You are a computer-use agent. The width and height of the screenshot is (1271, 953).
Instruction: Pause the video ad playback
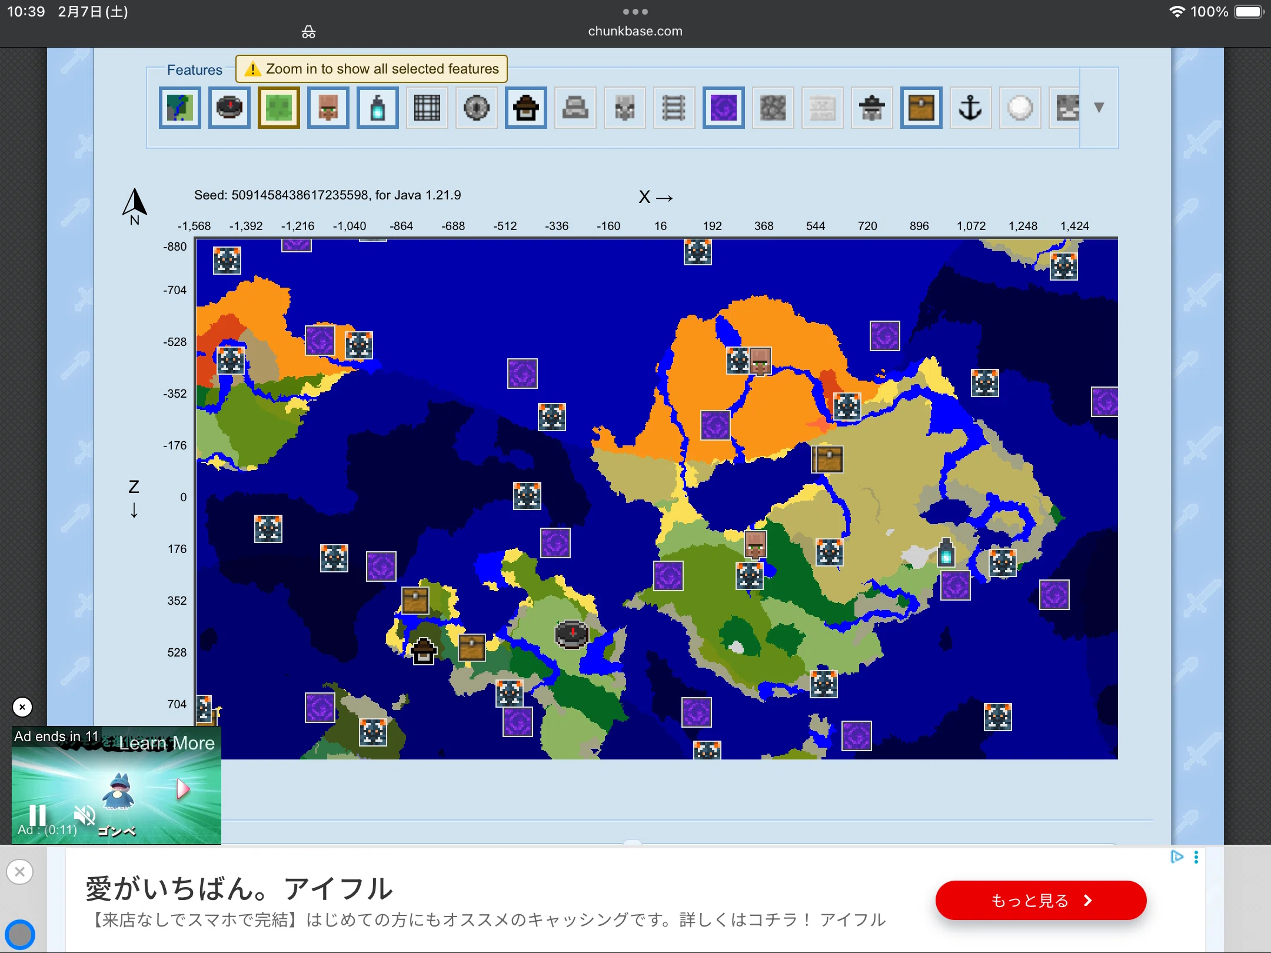[x=38, y=815]
